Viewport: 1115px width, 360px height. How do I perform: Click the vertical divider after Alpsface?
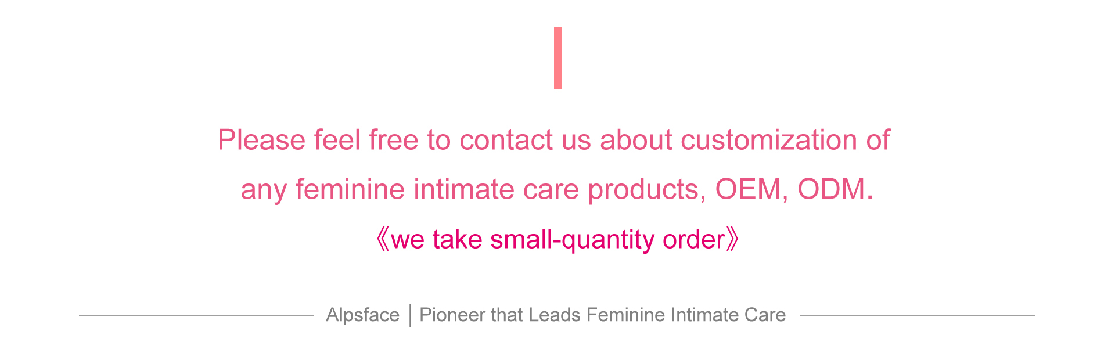[x=410, y=315]
